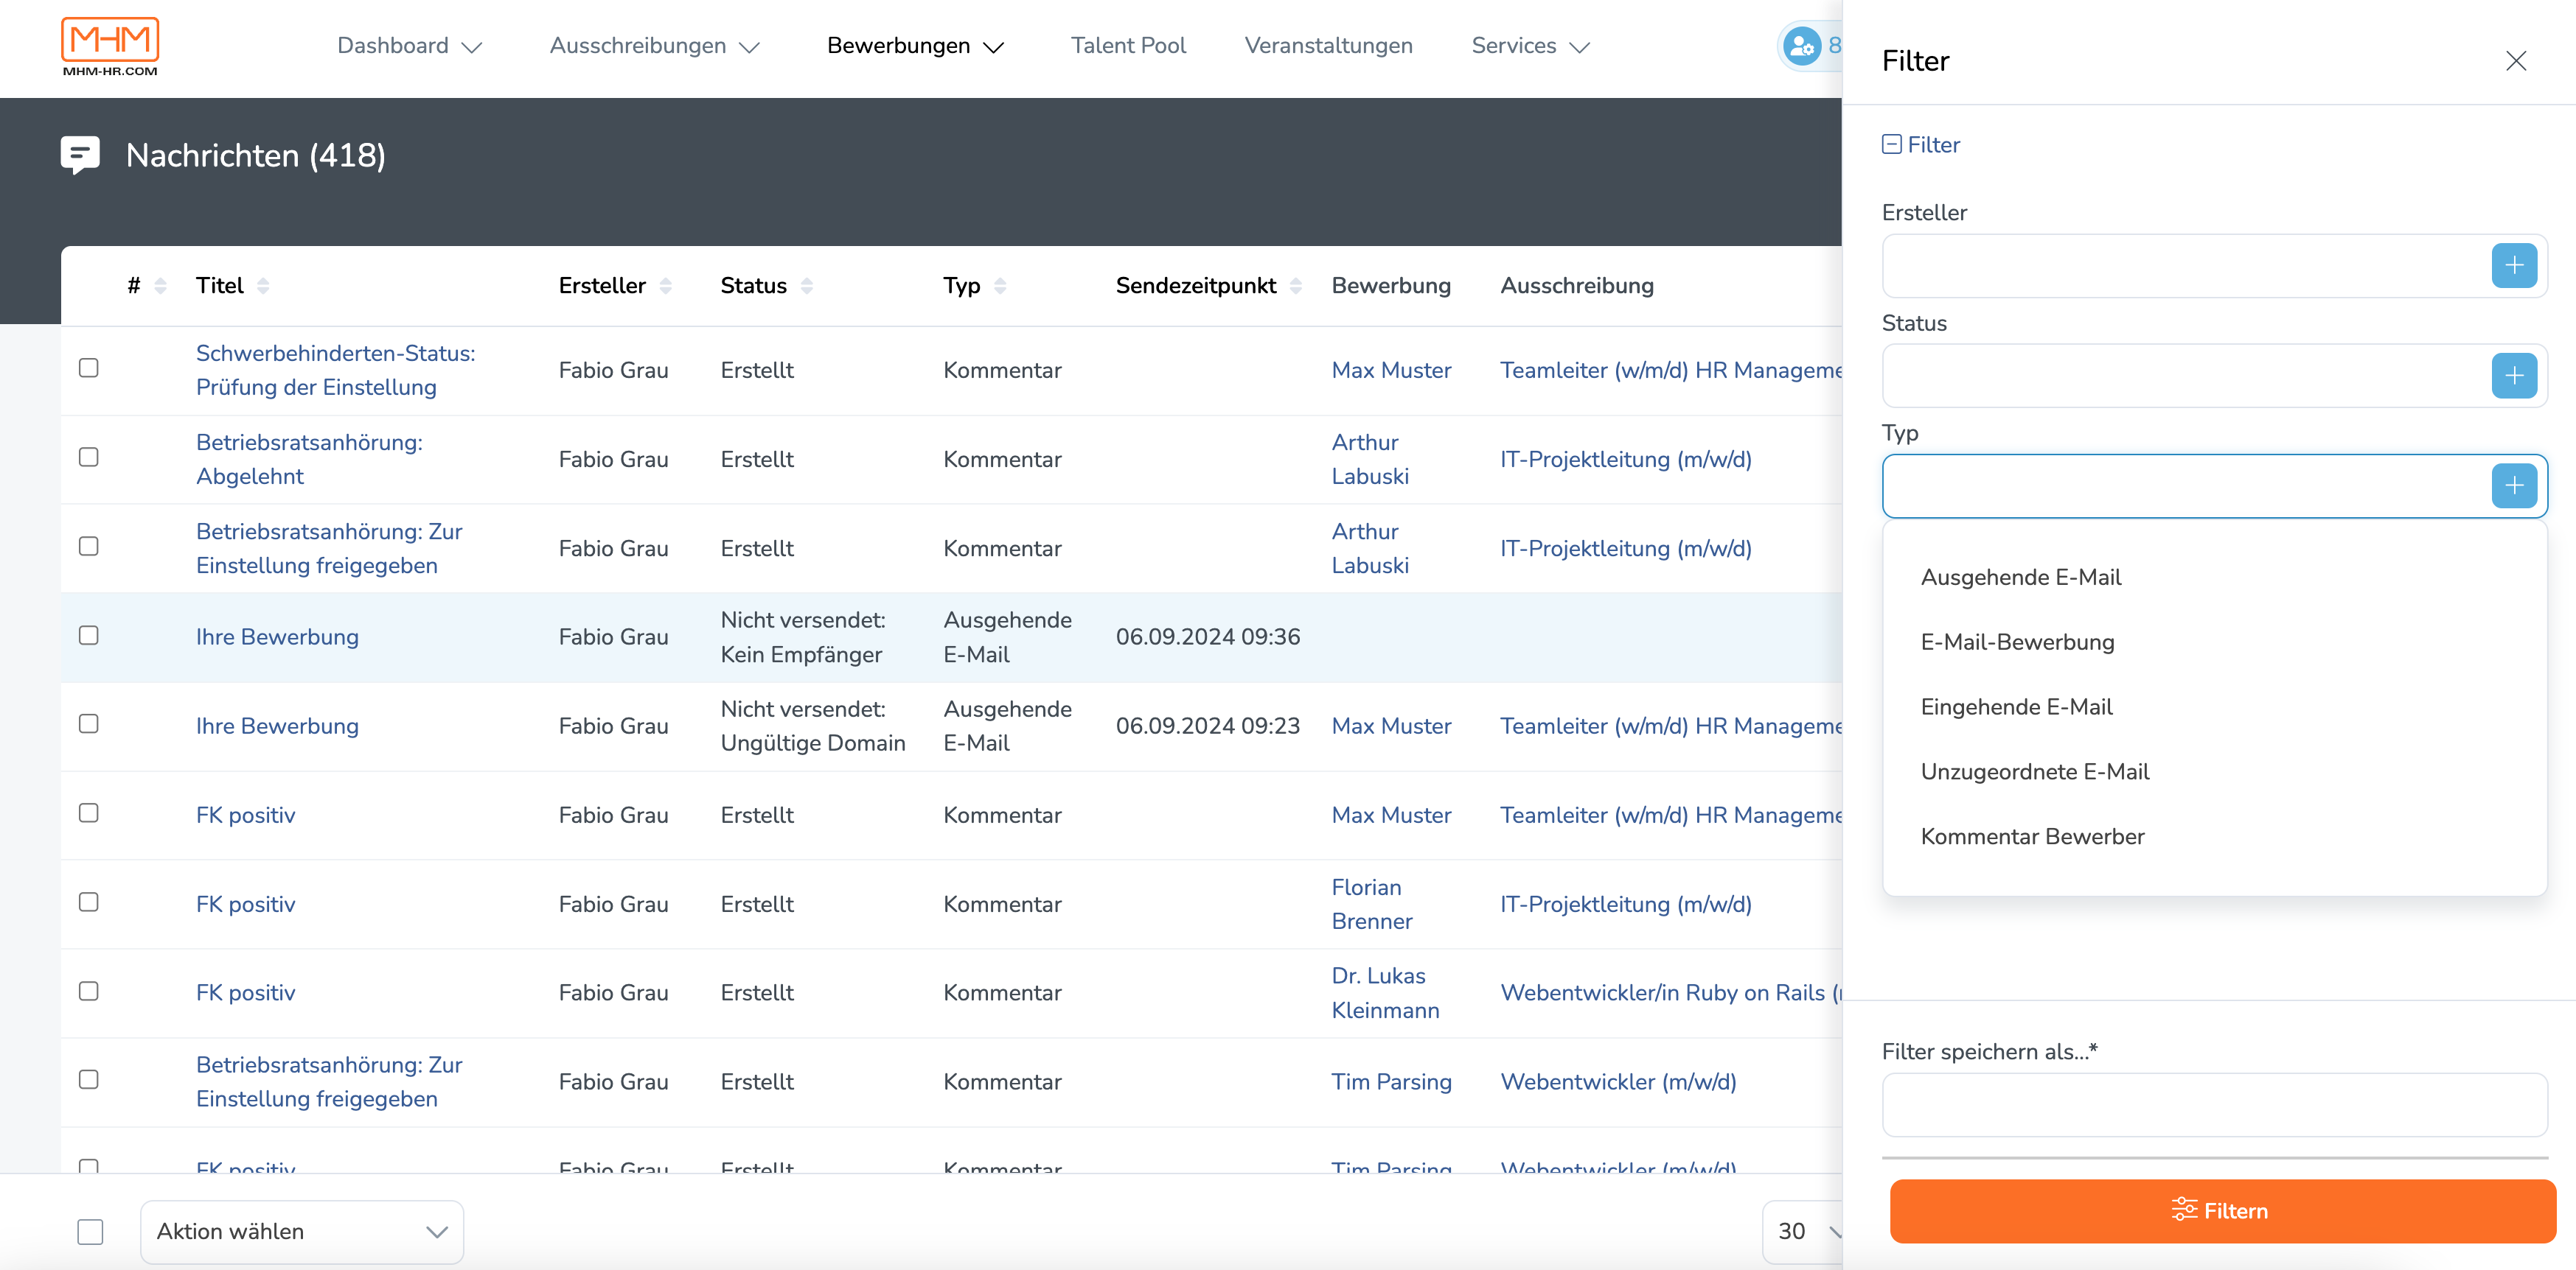Open the Aktion wählen dropdown
This screenshot has height=1270, width=2576.
[x=302, y=1231]
